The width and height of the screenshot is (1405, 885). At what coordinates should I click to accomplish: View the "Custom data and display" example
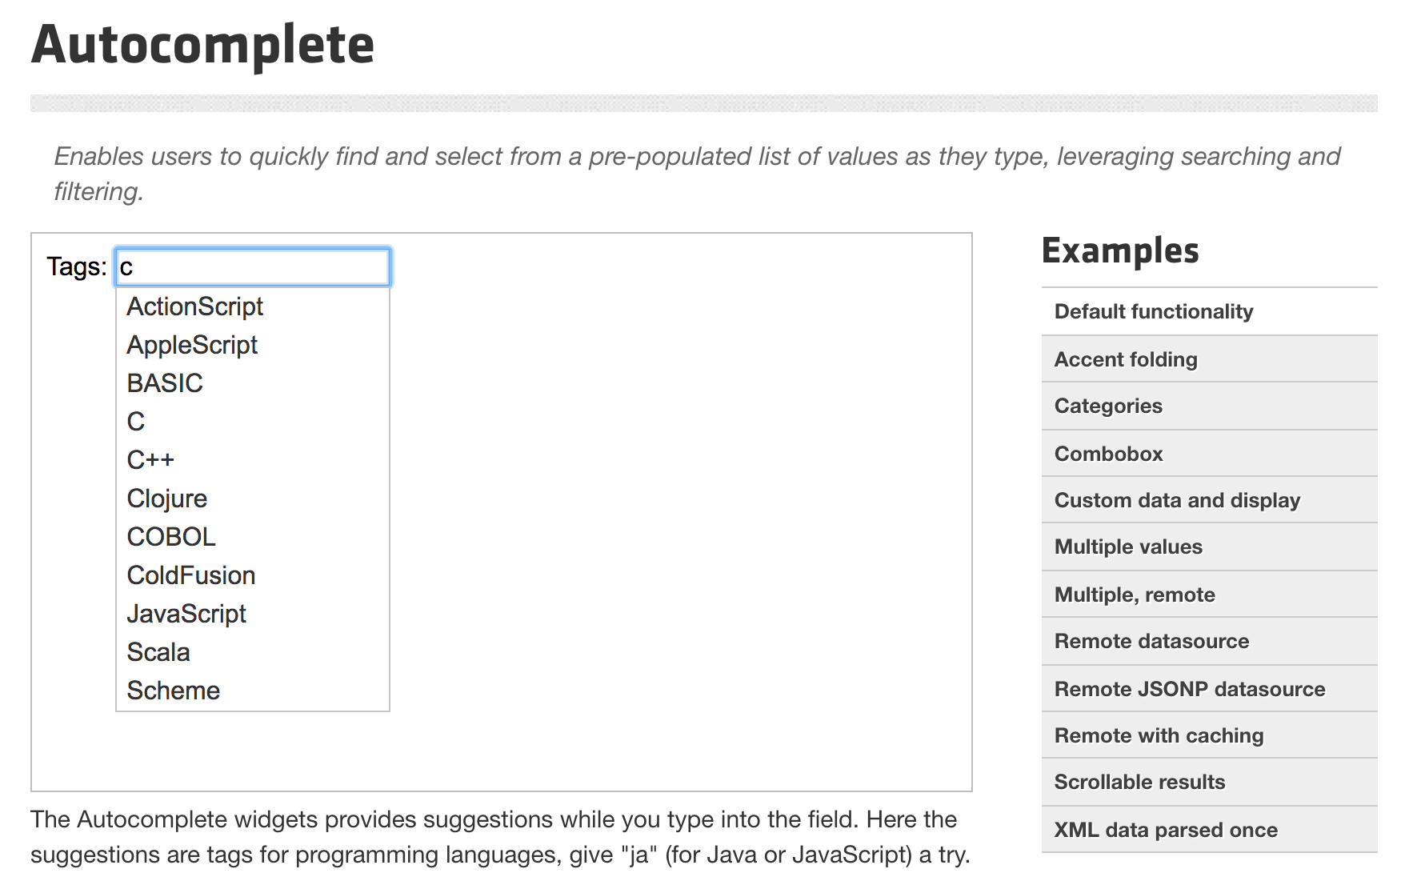[x=1178, y=499]
